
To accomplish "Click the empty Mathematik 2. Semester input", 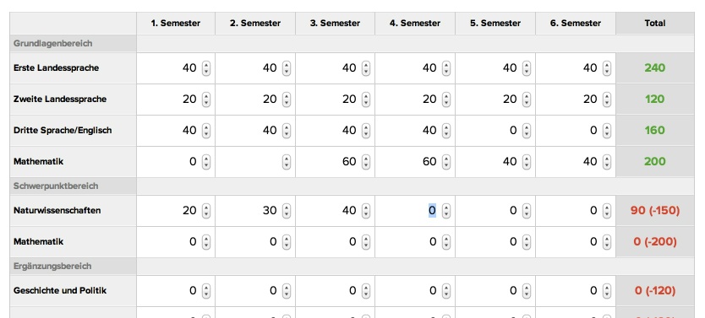I will coord(250,161).
